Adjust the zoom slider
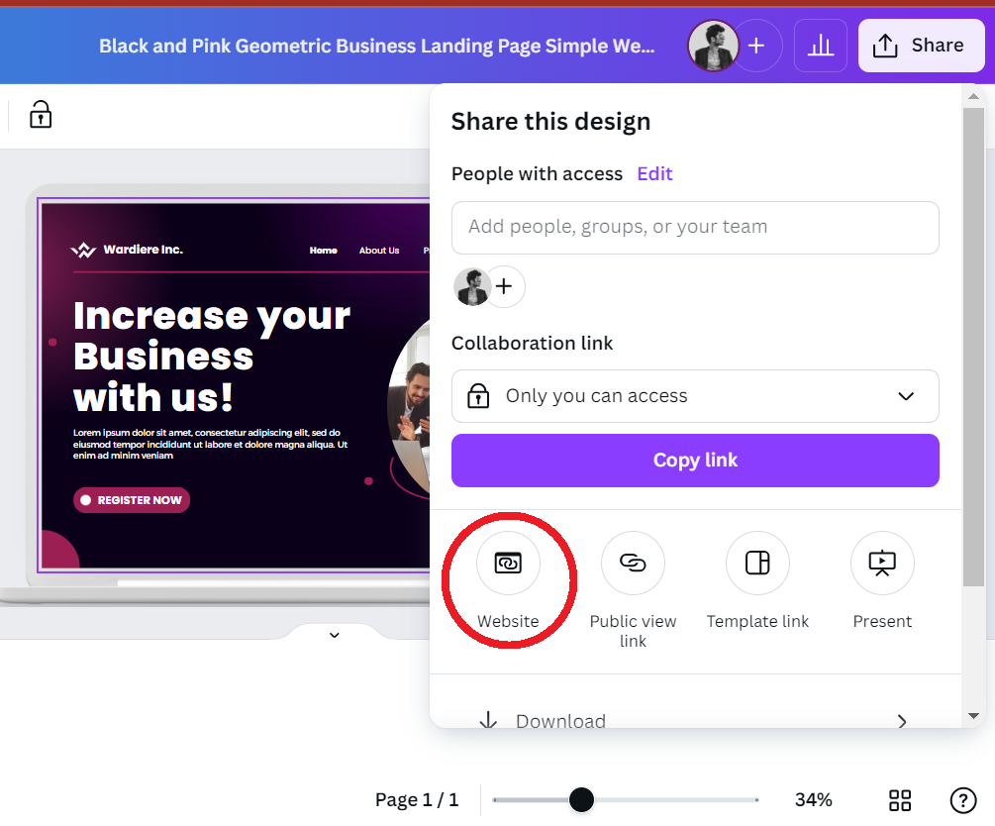995x826 pixels. [x=582, y=799]
